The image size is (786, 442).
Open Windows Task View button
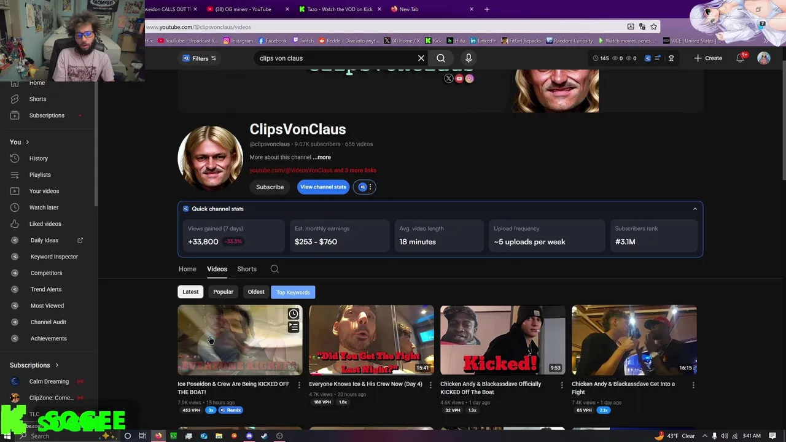(x=142, y=436)
